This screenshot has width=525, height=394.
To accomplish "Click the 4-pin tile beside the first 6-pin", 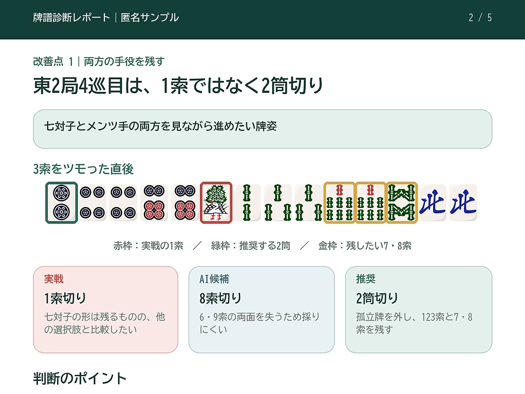I will tap(123, 203).
